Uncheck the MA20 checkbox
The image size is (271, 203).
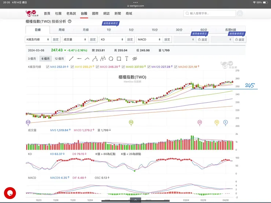(97, 67)
